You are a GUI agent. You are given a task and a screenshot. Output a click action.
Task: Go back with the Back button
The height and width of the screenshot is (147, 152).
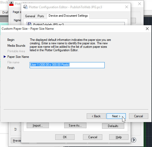(x=96, y=116)
